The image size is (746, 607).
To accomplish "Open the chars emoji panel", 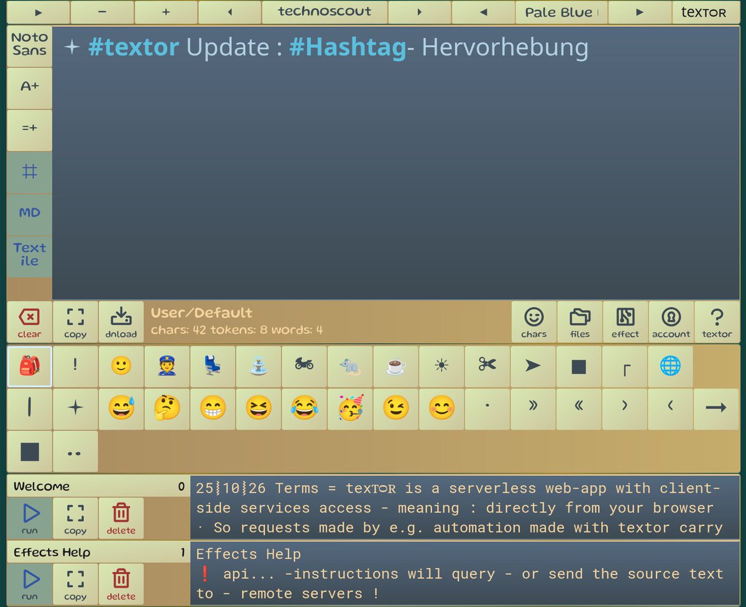I will [x=533, y=321].
